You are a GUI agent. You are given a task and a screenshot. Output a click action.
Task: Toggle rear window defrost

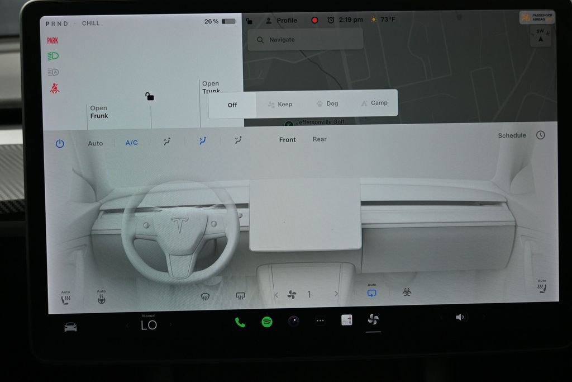[x=240, y=295]
